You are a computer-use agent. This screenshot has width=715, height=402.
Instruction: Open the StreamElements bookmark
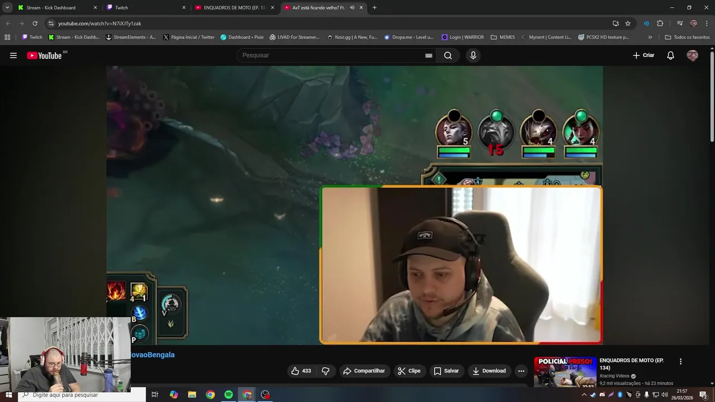(x=131, y=37)
